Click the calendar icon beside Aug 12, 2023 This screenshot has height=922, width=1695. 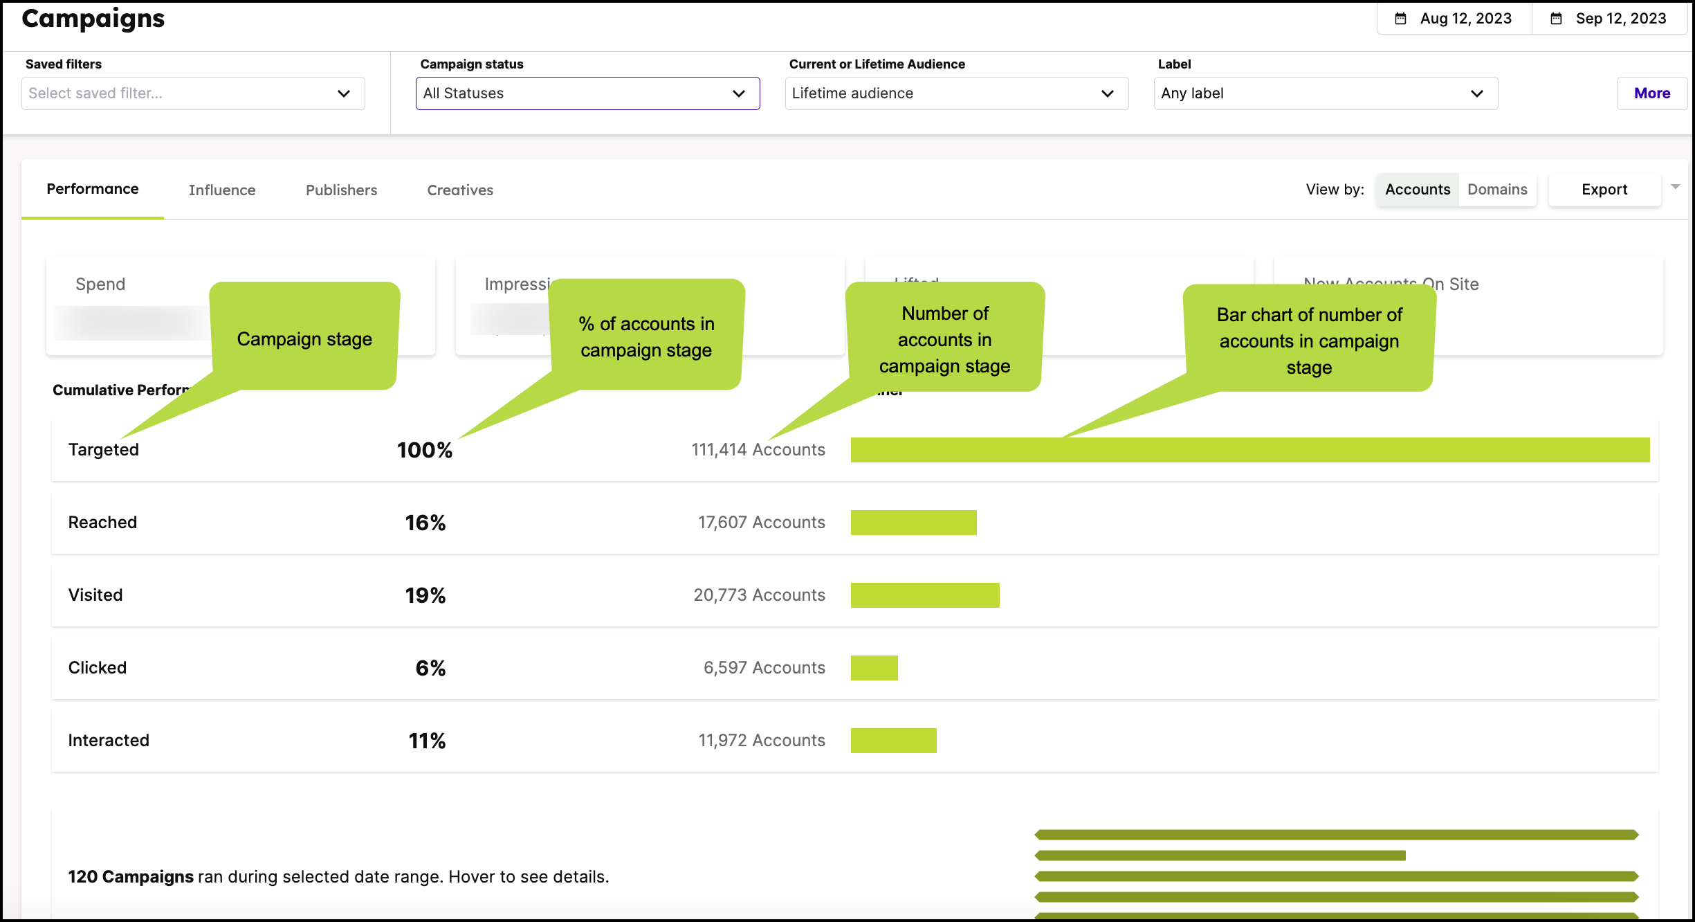(x=1400, y=18)
